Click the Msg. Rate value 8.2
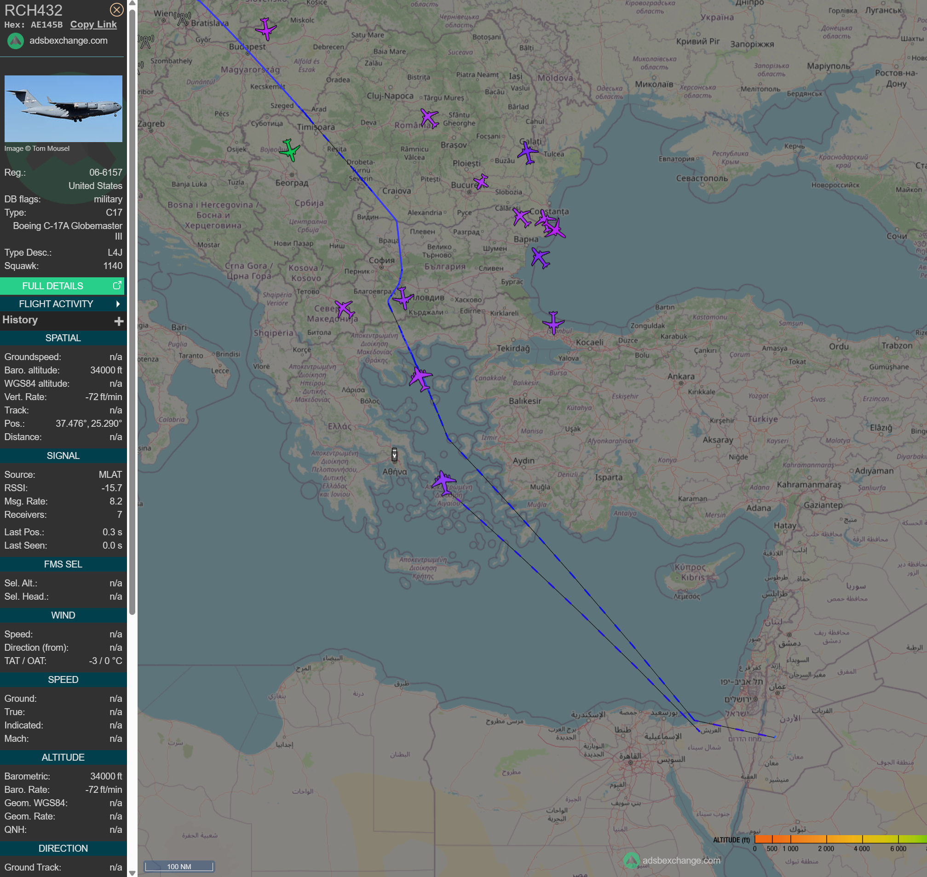927x877 pixels. pyautogui.click(x=116, y=501)
